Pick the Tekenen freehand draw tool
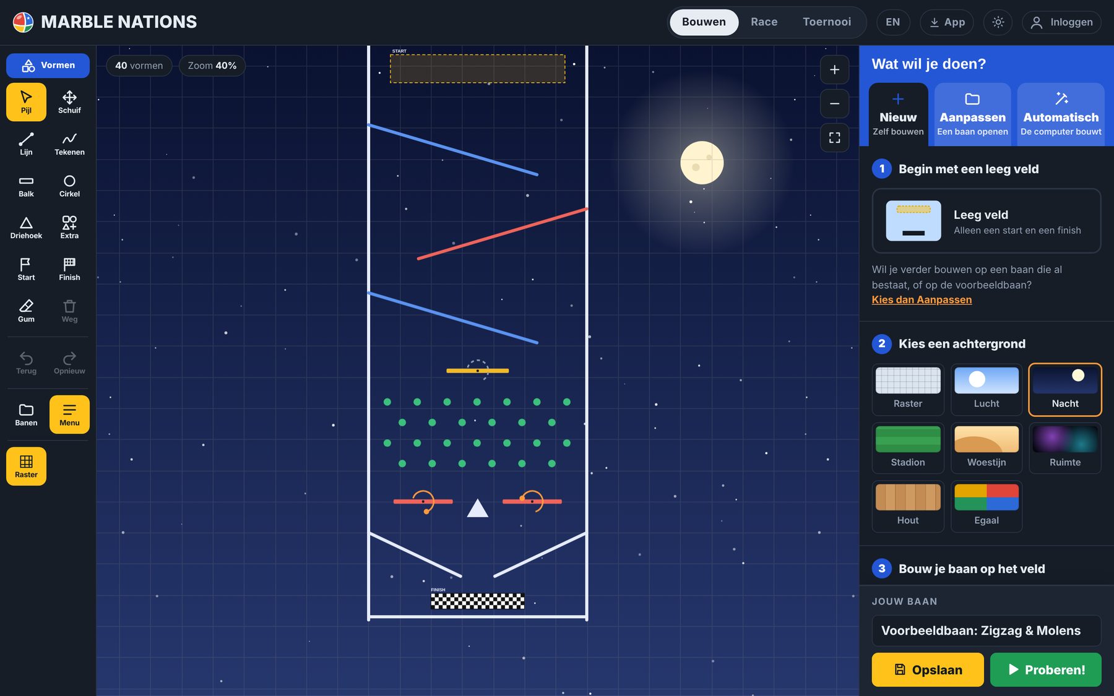This screenshot has height=696, width=1114. pyautogui.click(x=69, y=144)
